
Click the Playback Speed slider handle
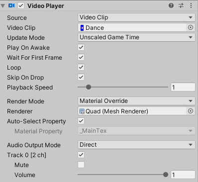click(x=89, y=87)
